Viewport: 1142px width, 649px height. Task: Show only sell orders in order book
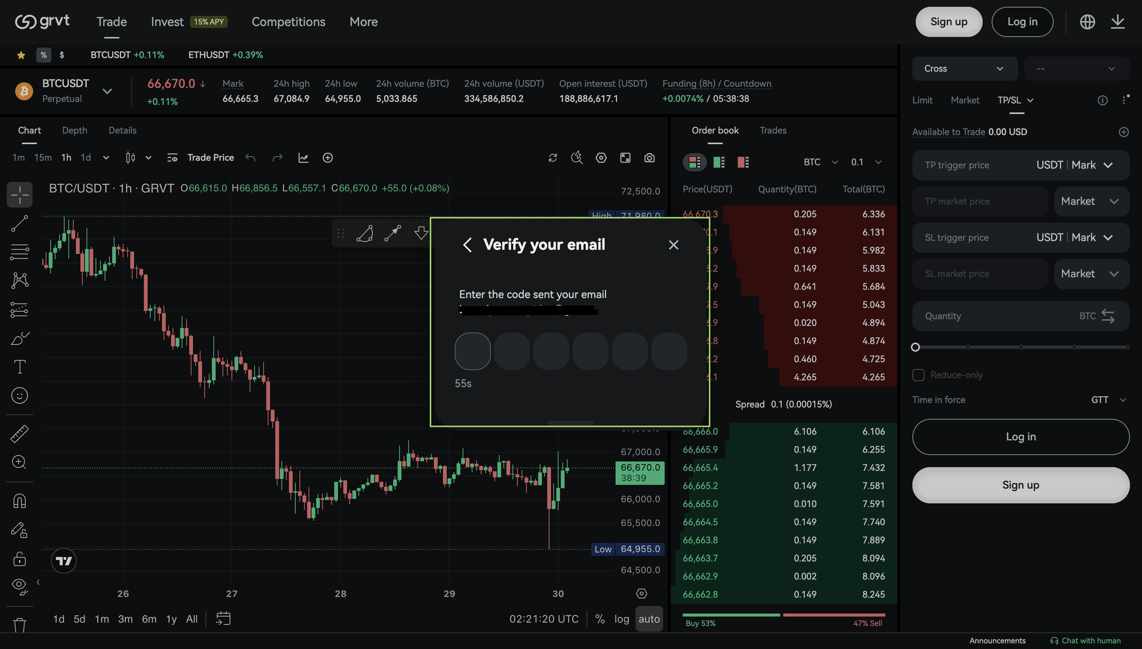click(x=743, y=162)
